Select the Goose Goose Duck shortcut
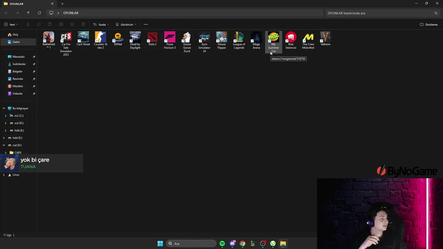 tap(187, 42)
